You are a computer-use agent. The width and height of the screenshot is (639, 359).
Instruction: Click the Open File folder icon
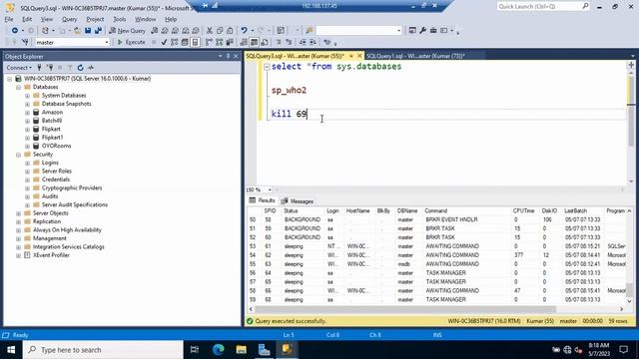(77, 31)
